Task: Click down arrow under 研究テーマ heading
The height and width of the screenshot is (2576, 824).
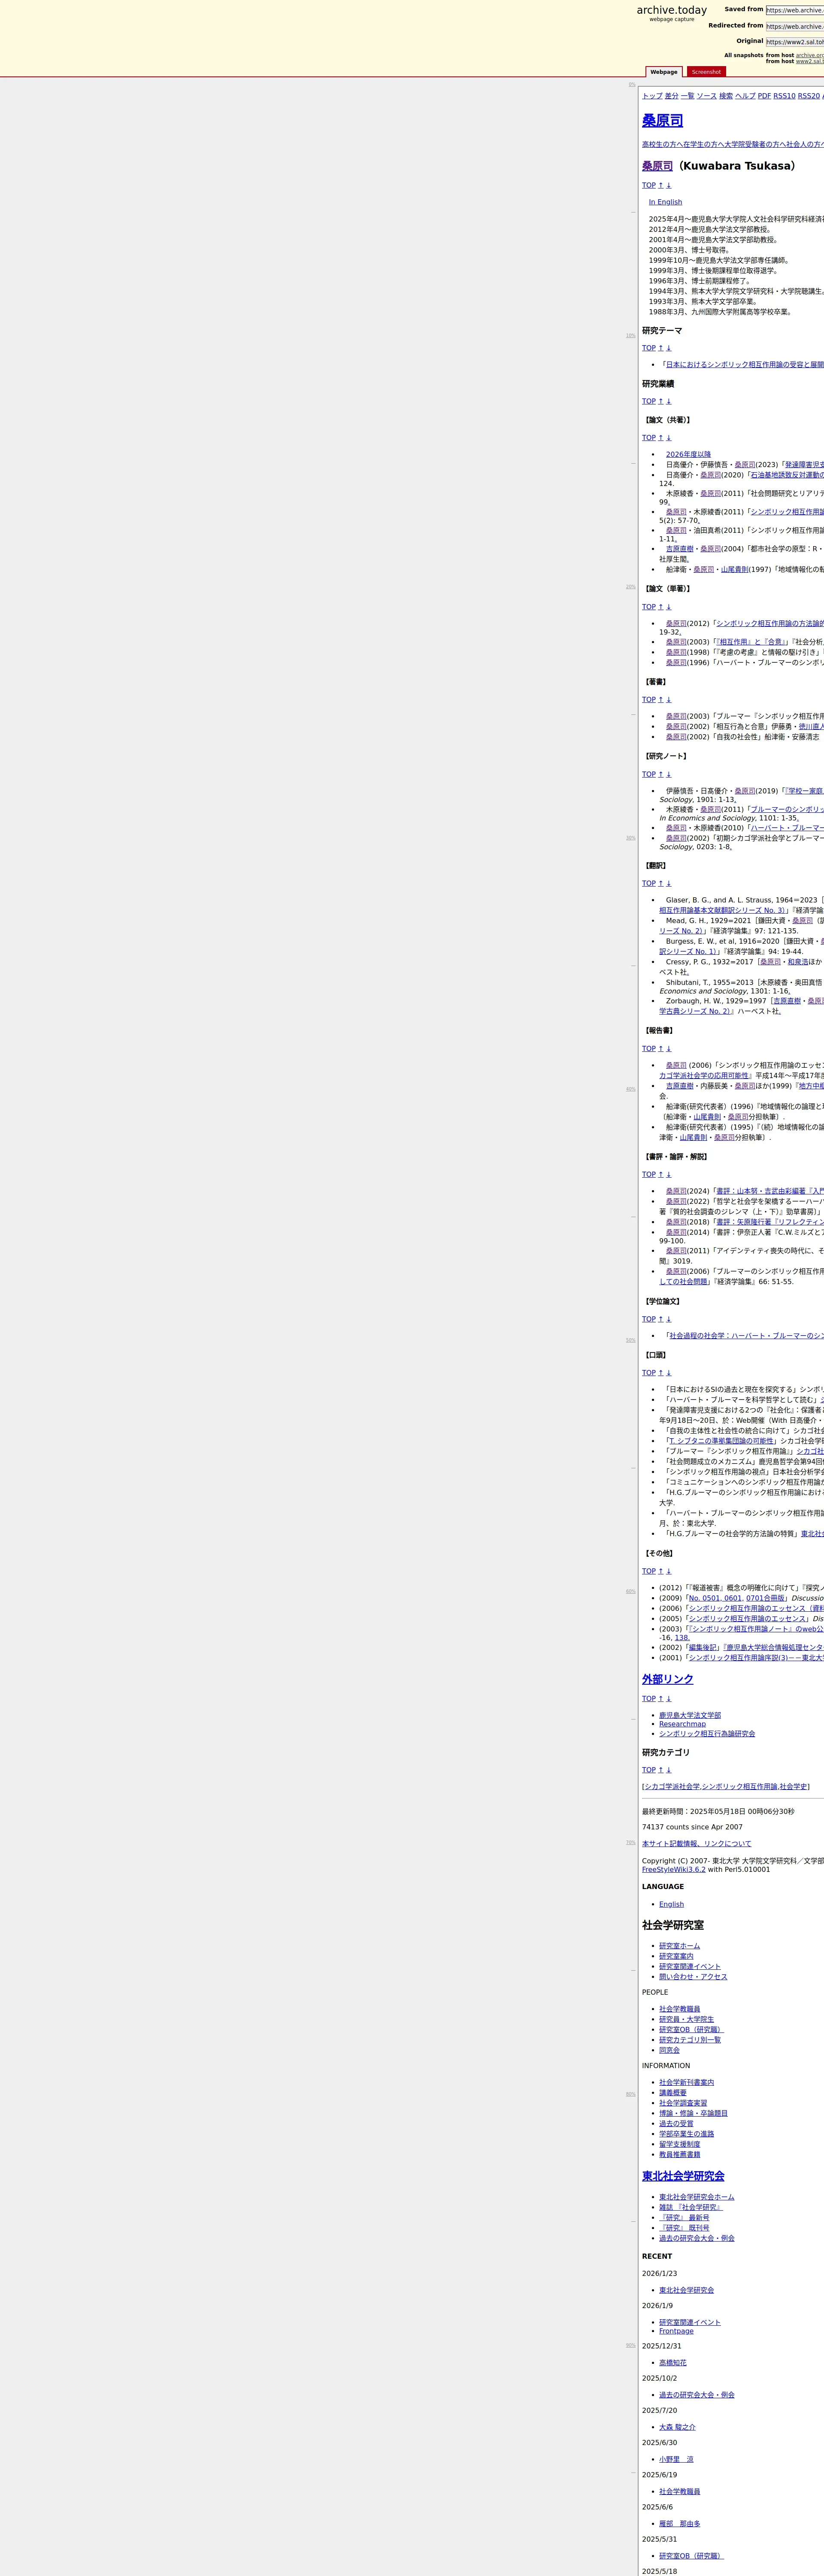Action: click(x=669, y=348)
